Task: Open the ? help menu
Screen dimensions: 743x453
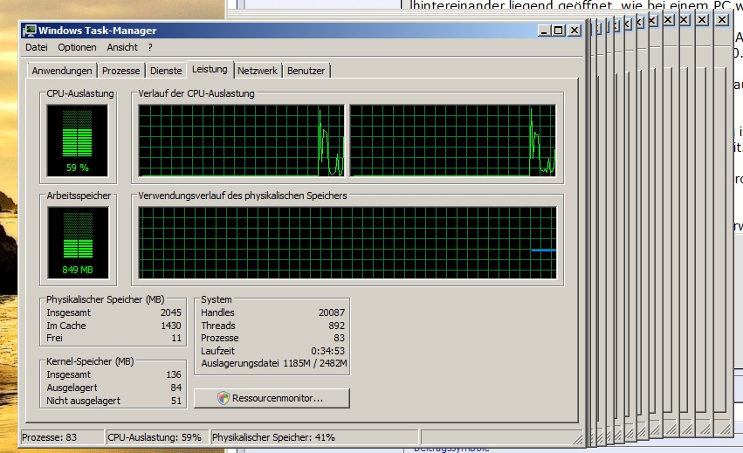Action: pyautogui.click(x=150, y=47)
